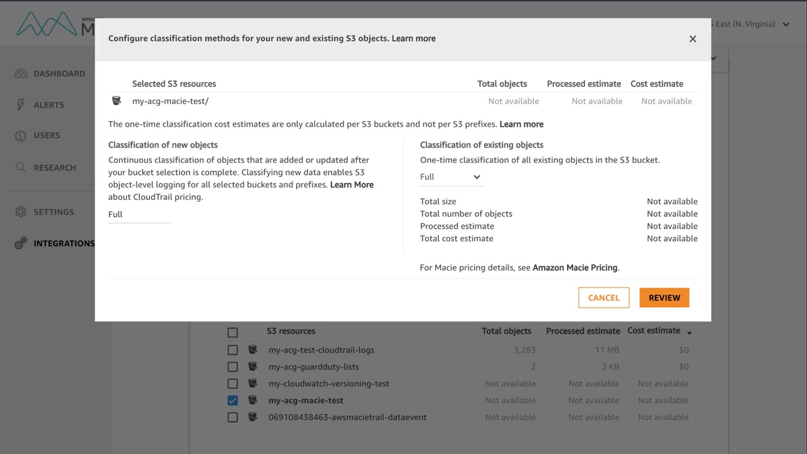Open the existing objects classification dropdown
807x454 pixels.
451,177
